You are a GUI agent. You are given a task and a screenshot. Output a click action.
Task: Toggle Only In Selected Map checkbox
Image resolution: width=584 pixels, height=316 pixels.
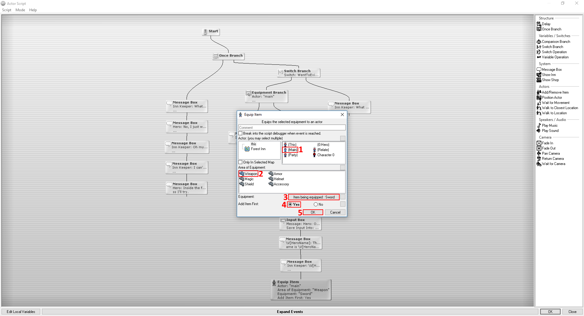coord(240,162)
